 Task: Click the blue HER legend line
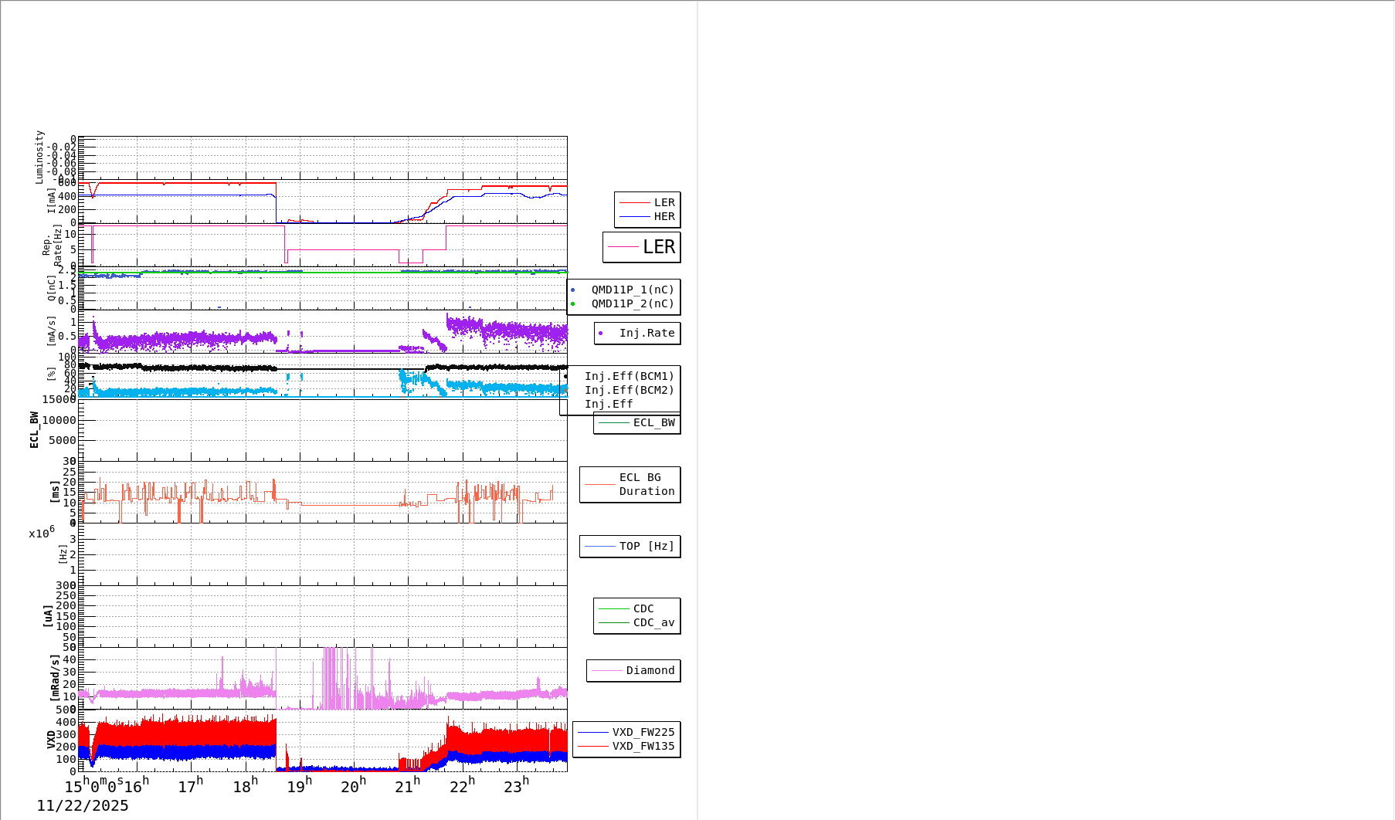tap(634, 217)
